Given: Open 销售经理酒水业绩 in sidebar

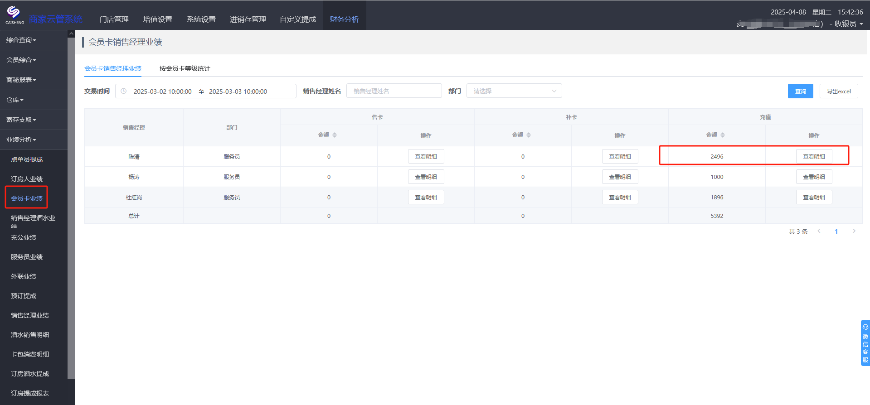Looking at the screenshot, I should click(x=33, y=221).
